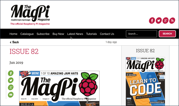Screen dimensions: 179x106
Task: Share via green Twitter icon
Action: point(11,80)
